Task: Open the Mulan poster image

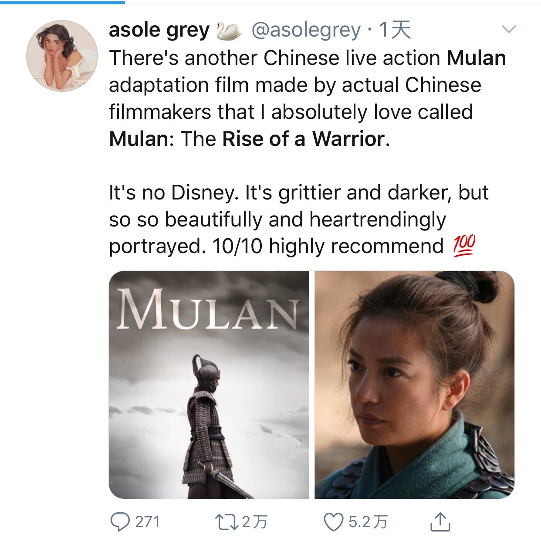Action: coord(209,385)
